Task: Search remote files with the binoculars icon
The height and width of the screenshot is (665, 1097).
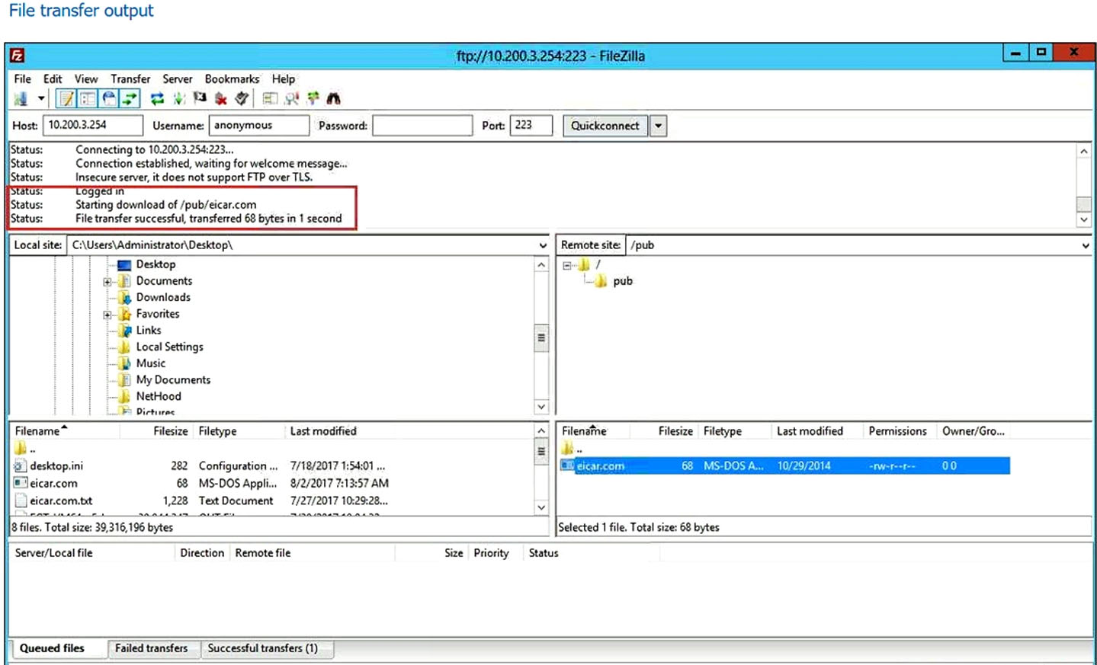Action: (x=333, y=99)
